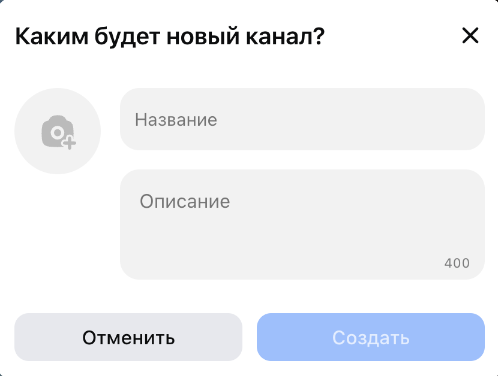Click the Название placeholder text

pos(176,120)
